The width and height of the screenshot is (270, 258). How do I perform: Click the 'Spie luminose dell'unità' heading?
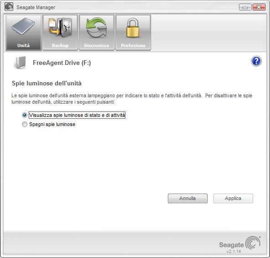(47, 83)
